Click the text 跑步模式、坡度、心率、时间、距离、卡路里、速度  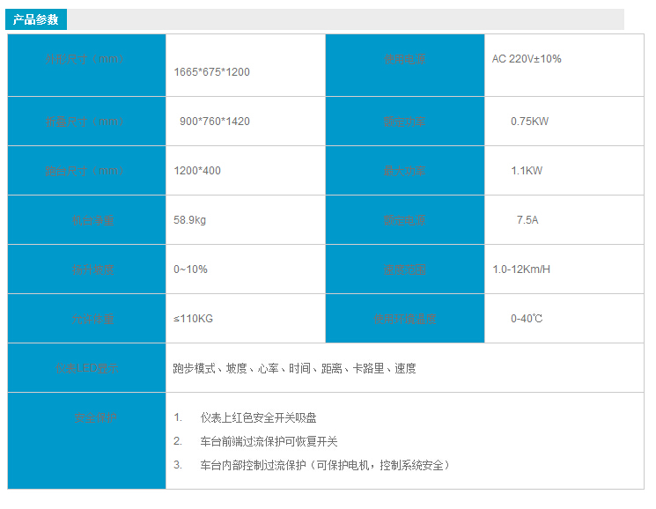tap(294, 368)
